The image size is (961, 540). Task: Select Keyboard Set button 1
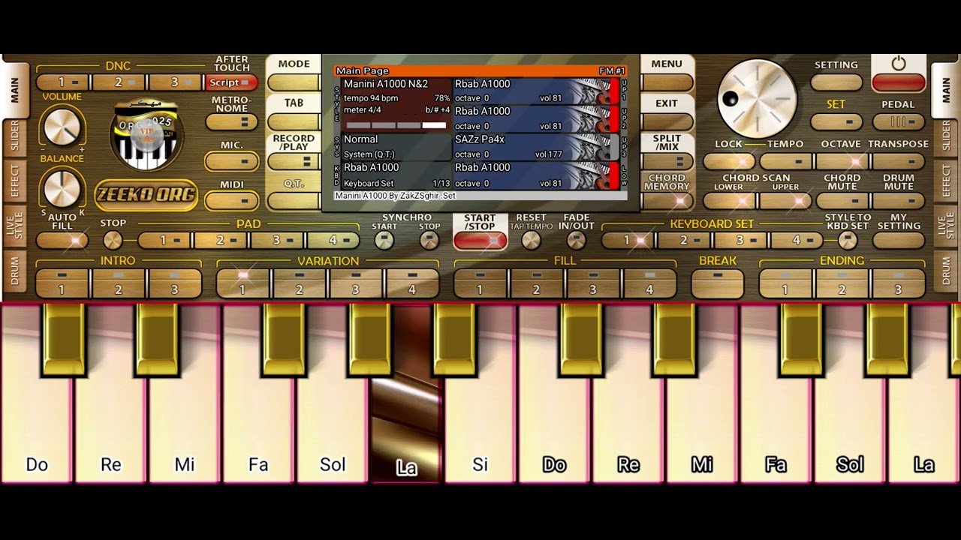click(628, 240)
